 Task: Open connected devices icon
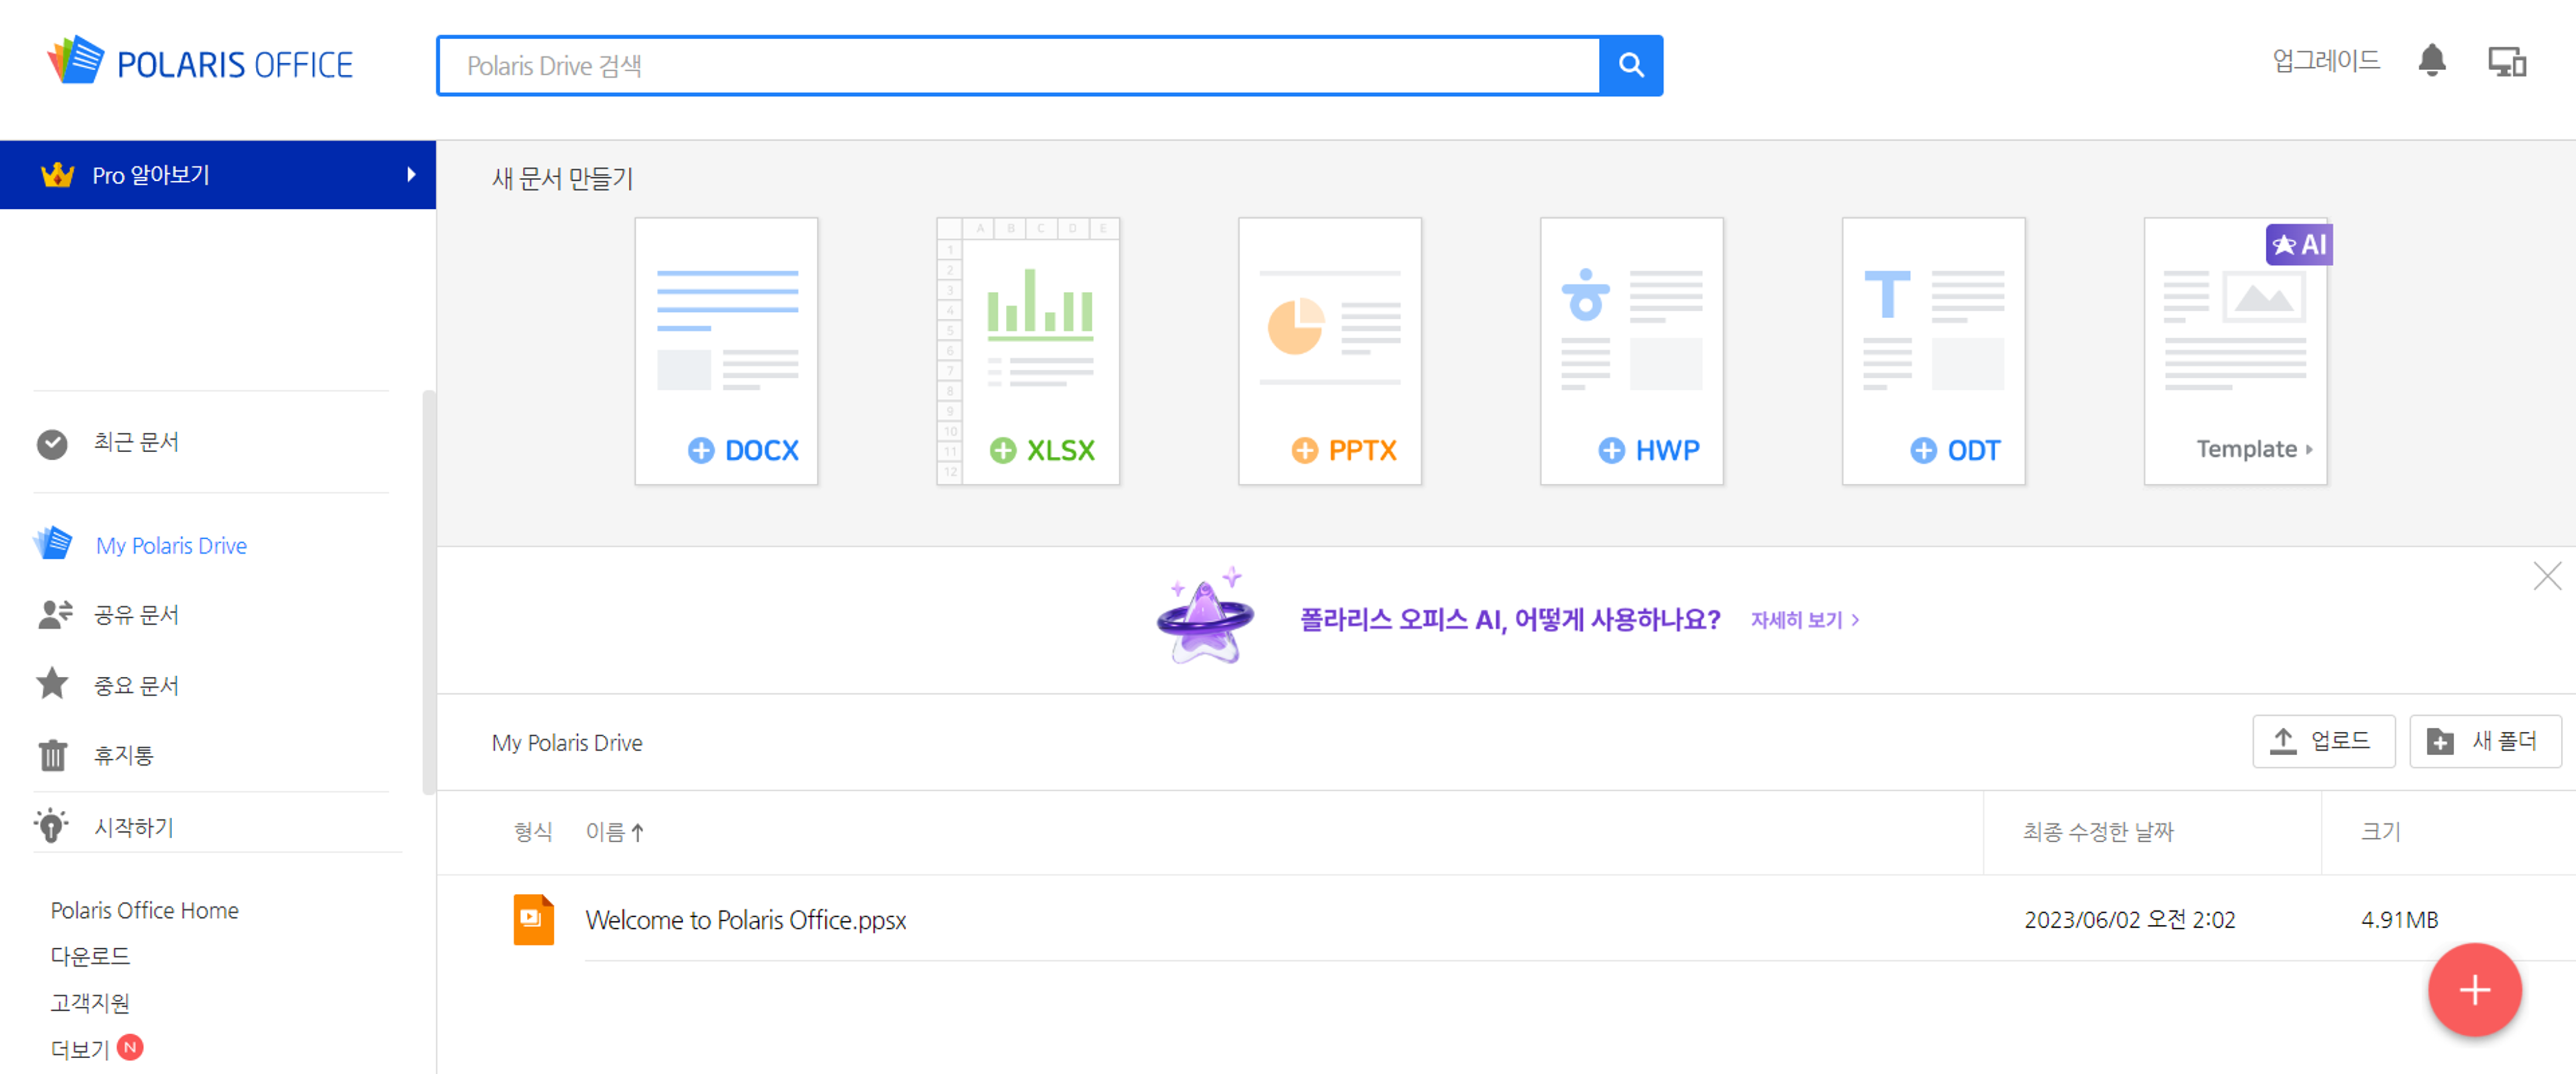tap(2506, 62)
